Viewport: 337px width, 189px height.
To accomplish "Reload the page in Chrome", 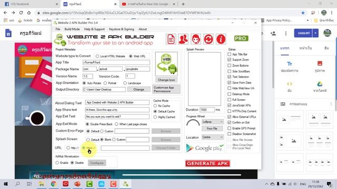I will pyautogui.click(x=21, y=13).
